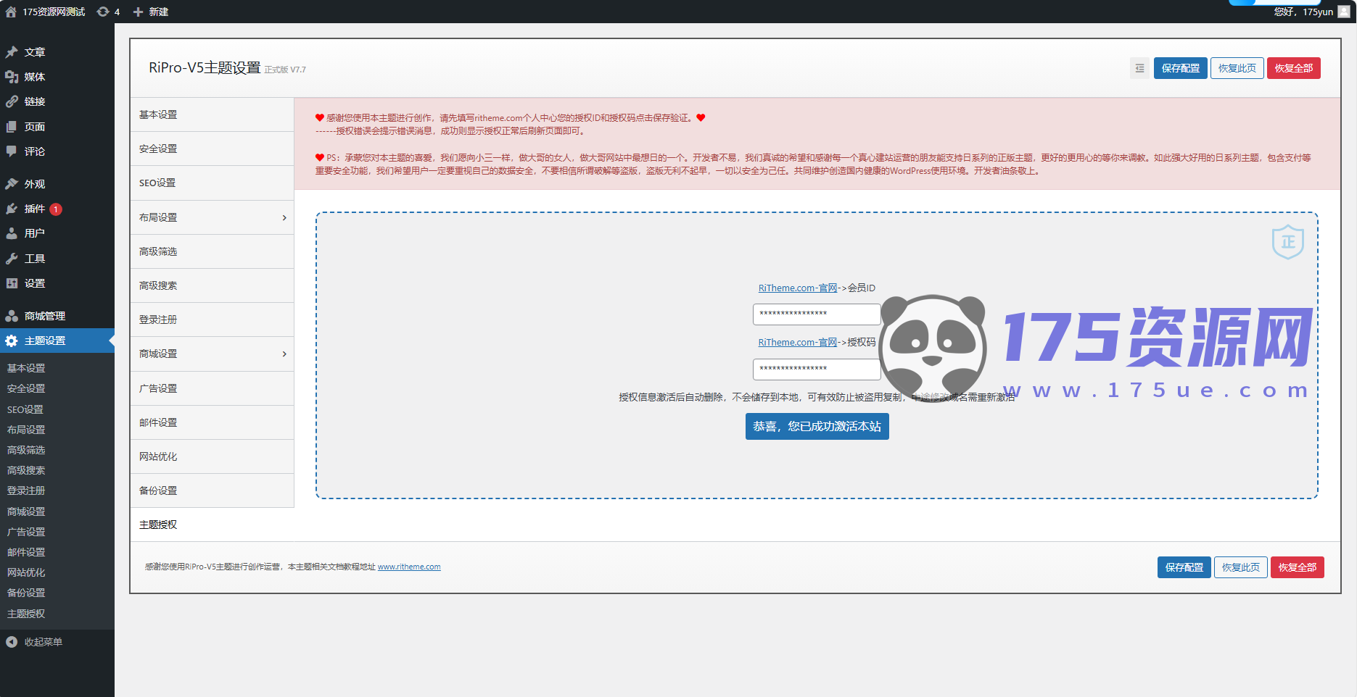Open the updates icon showing 4
Screen dimensions: 1357x697
103,12
